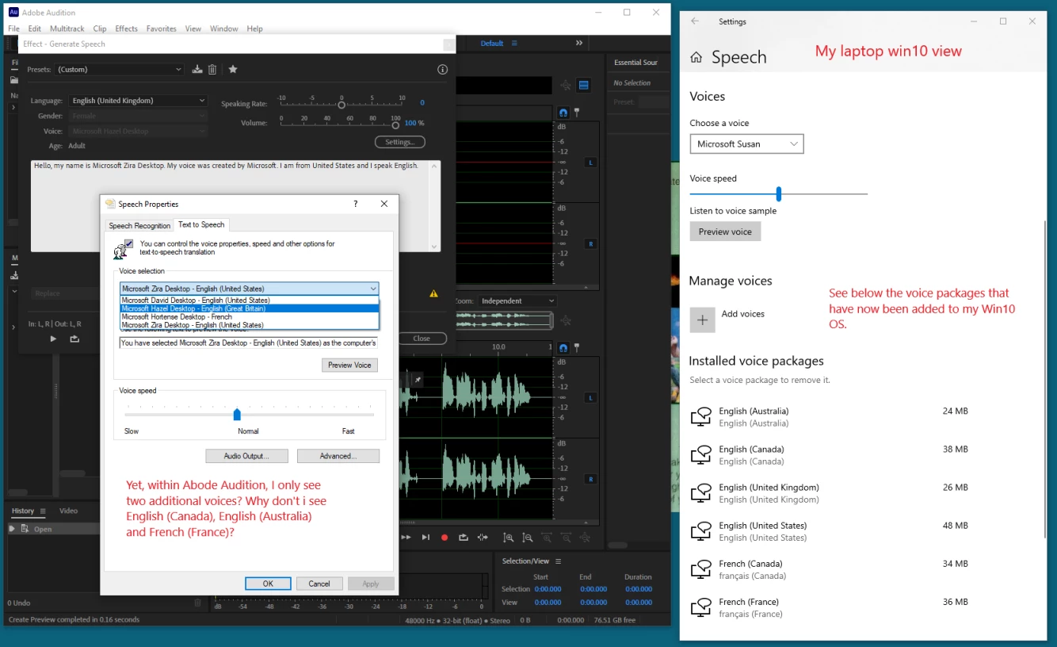The height and width of the screenshot is (647, 1057).
Task: Collapse the Voice selection combo box
Action: [373, 289]
